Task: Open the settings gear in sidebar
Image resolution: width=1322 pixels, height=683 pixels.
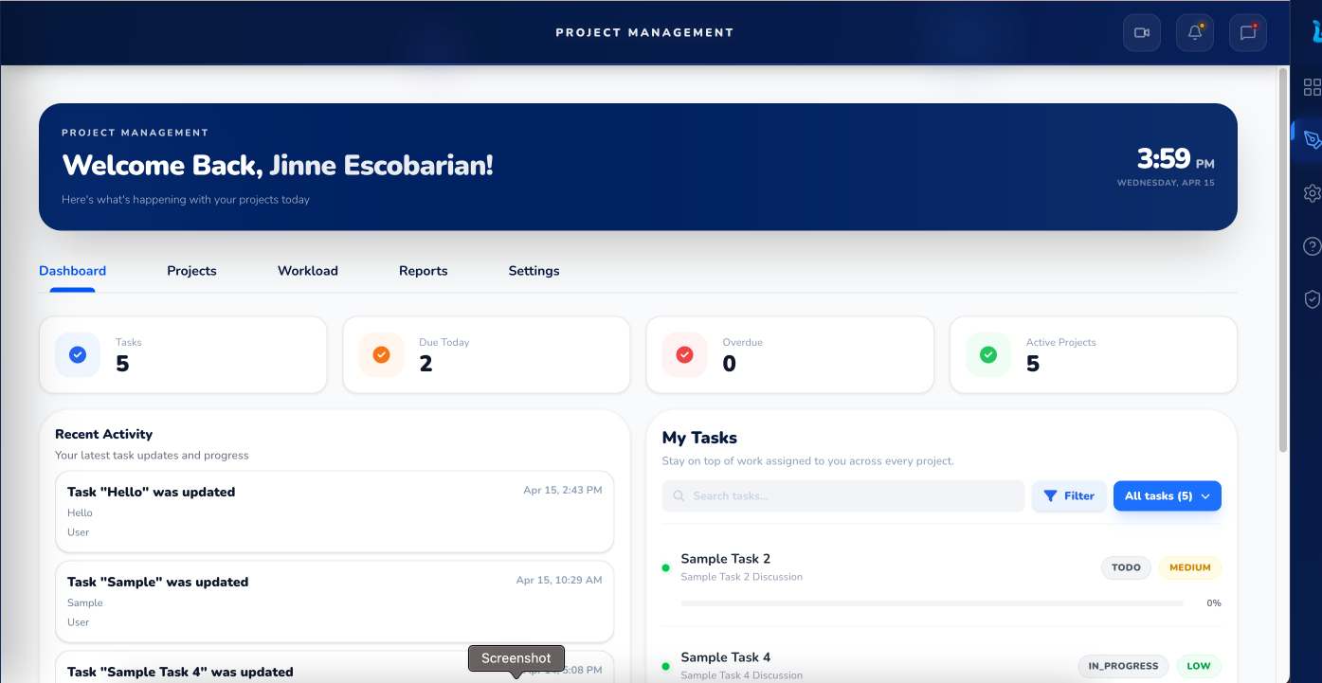Action: pyautogui.click(x=1313, y=193)
